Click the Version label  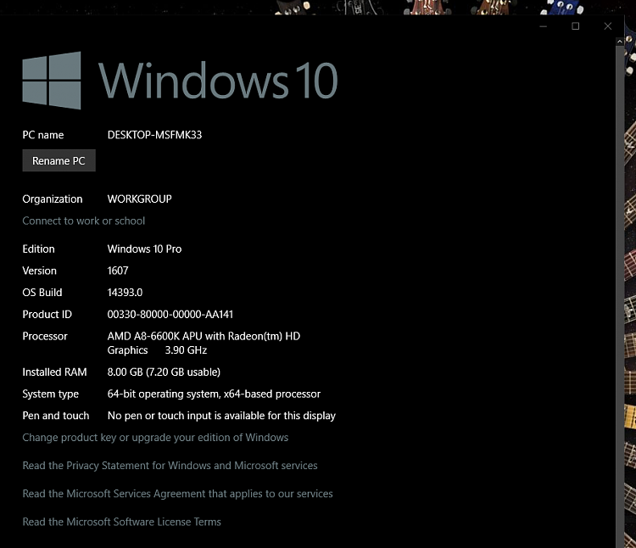point(39,271)
